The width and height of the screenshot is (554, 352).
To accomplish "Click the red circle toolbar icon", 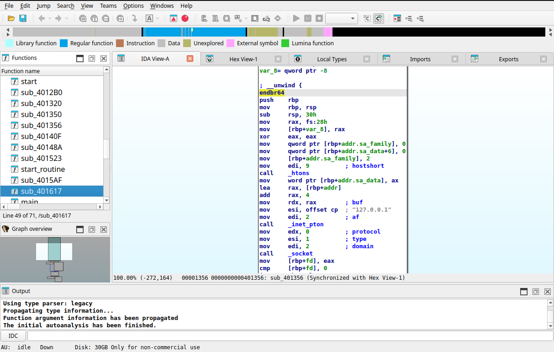I will [185, 18].
